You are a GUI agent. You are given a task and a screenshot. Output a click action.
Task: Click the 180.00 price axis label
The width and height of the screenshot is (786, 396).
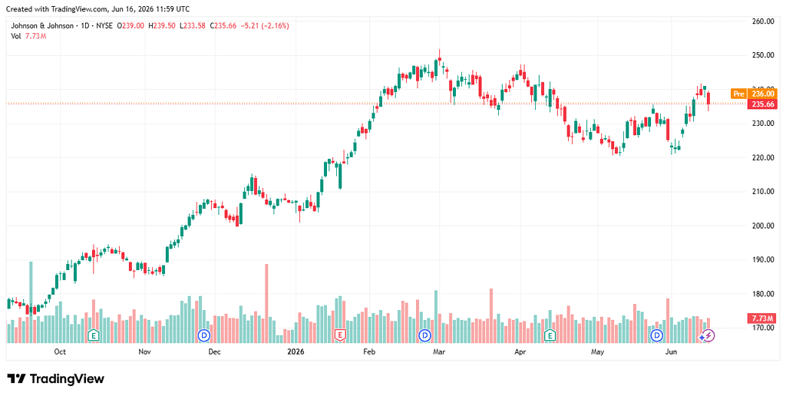pos(764,294)
